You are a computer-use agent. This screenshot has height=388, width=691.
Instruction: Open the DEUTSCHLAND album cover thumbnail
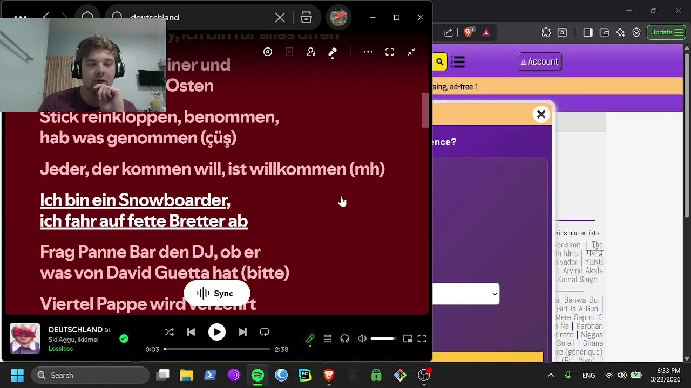point(25,338)
